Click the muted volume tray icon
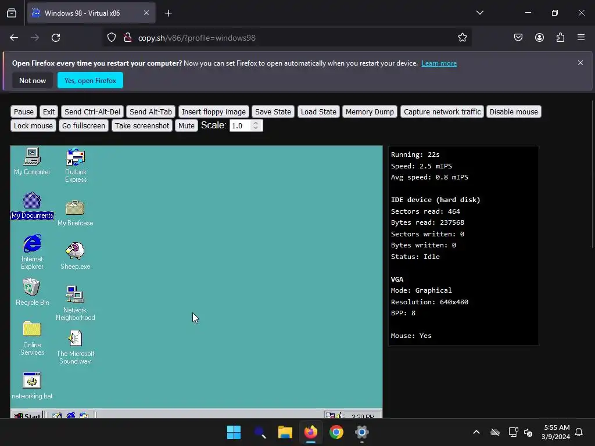 [x=528, y=432]
